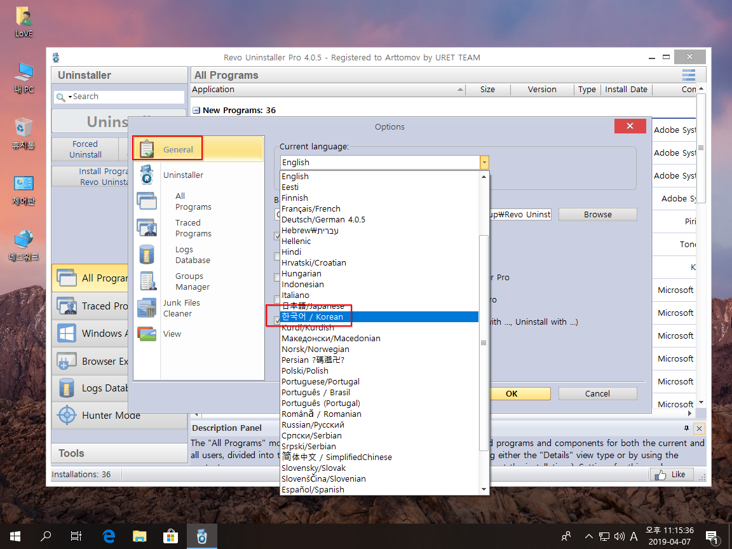Select Italiano in the language list
This screenshot has width=732, height=549.
tap(379, 295)
